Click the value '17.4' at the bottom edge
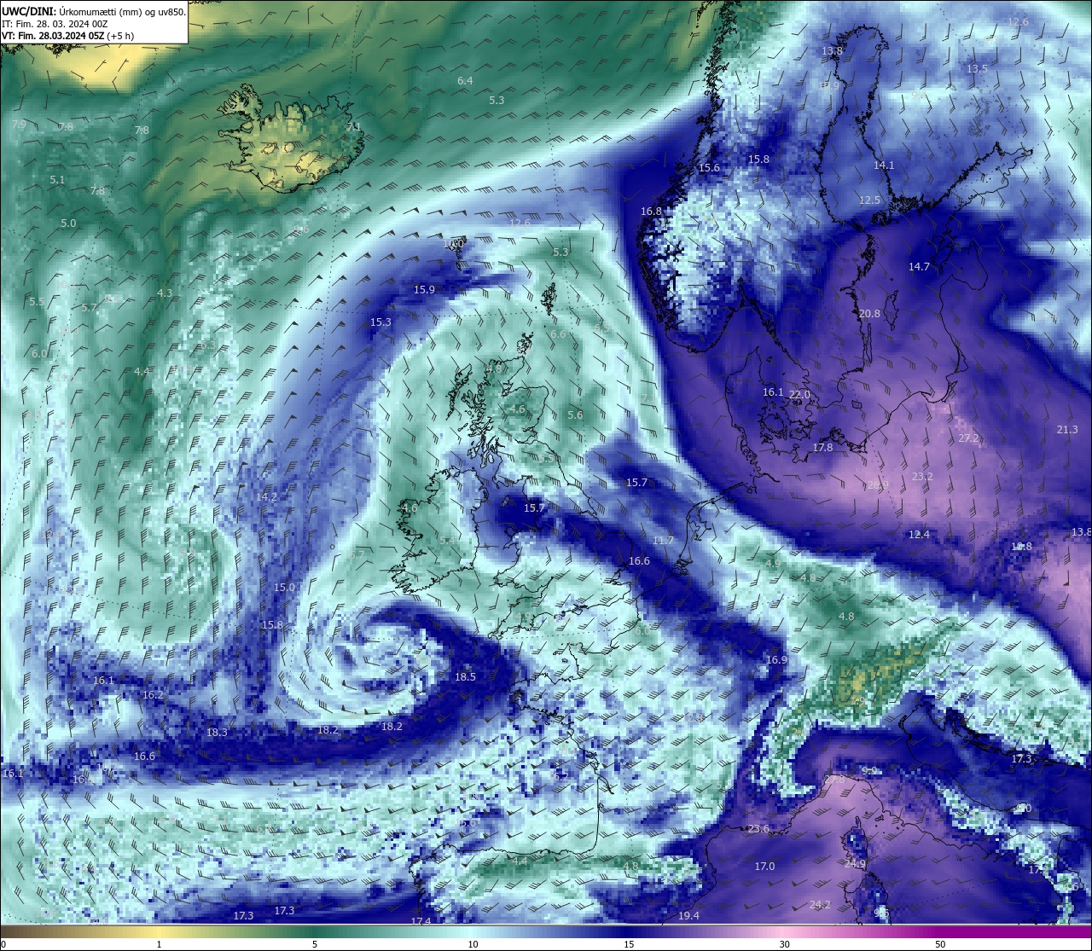1092x951 pixels. click(x=421, y=921)
